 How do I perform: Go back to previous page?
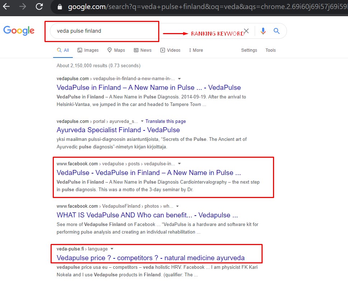click(6, 6)
